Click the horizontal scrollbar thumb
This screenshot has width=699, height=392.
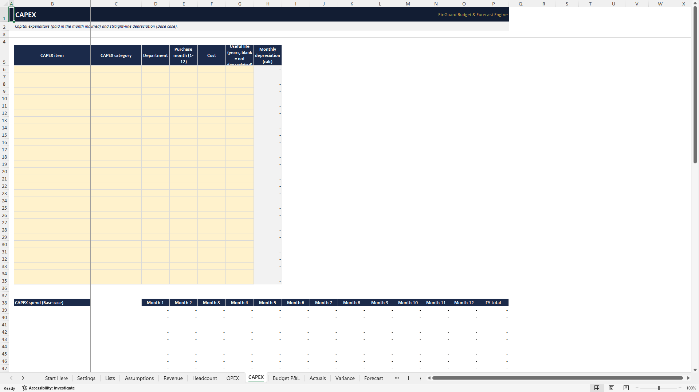[x=557, y=378]
